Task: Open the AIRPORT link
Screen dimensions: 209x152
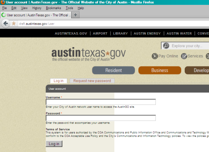Action: [x=100, y=33]
